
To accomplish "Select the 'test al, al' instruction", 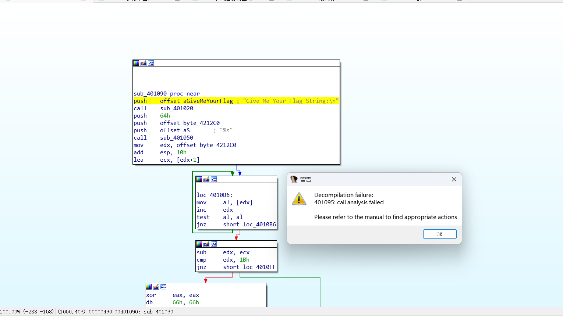I will (220, 217).
